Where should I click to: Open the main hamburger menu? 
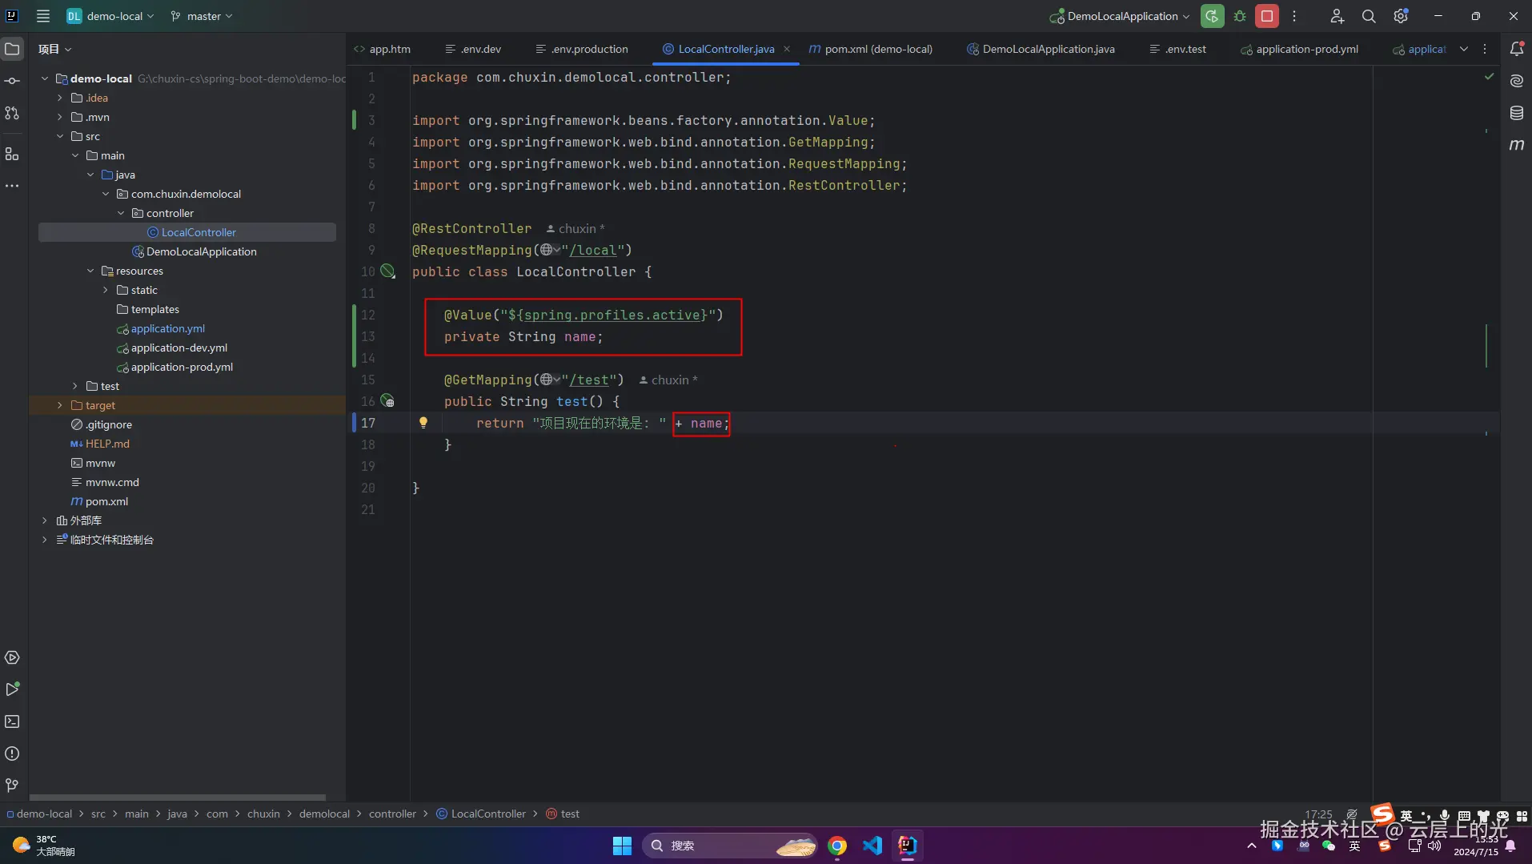click(43, 16)
